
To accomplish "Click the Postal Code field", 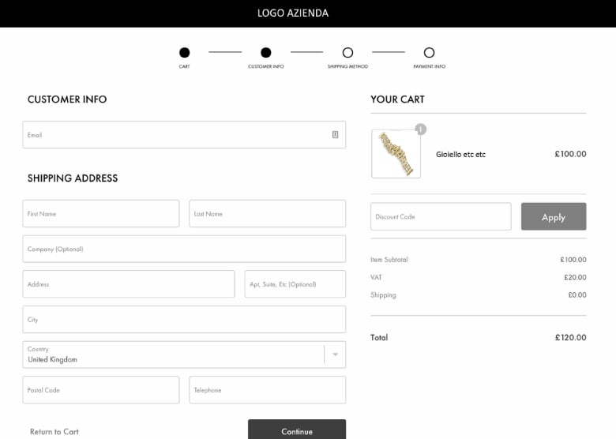I will [x=101, y=390].
